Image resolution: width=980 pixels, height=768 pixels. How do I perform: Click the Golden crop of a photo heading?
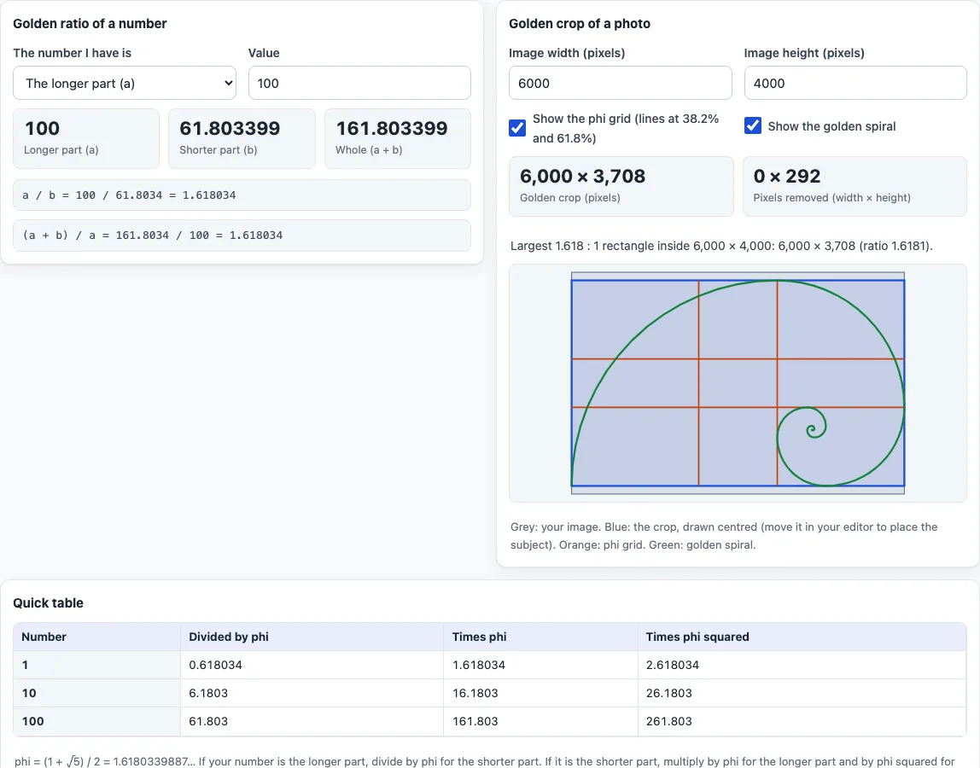(x=580, y=24)
